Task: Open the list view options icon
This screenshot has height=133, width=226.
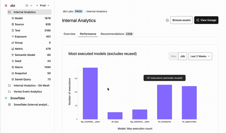Action: pyautogui.click(x=27, y=6)
